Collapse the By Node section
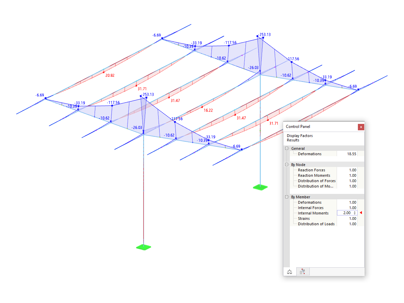 (287, 164)
